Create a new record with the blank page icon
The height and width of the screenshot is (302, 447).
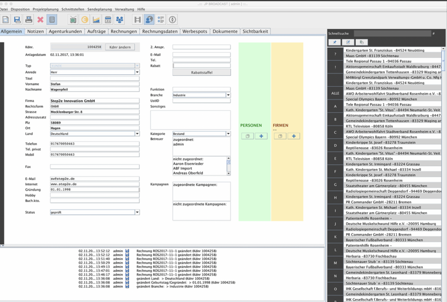5,20
